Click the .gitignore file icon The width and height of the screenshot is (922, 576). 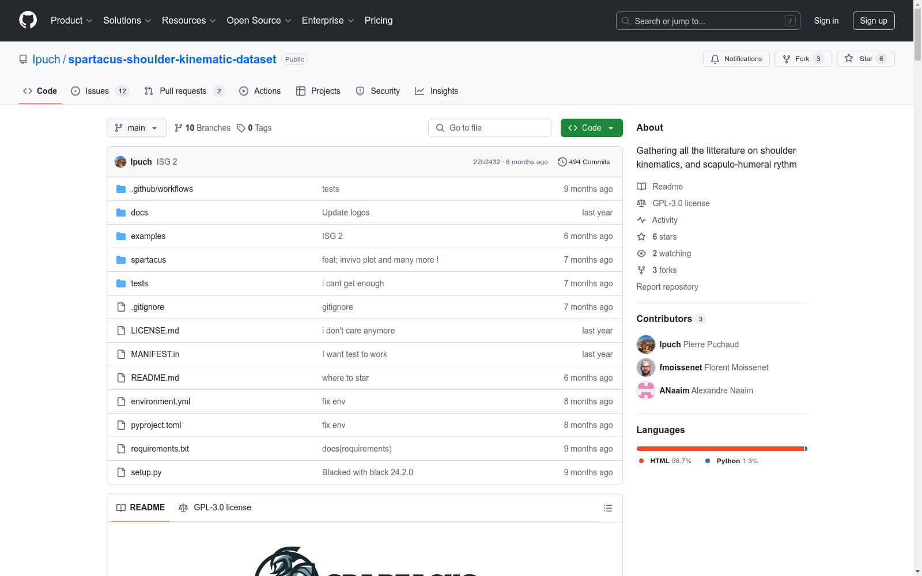(x=121, y=307)
